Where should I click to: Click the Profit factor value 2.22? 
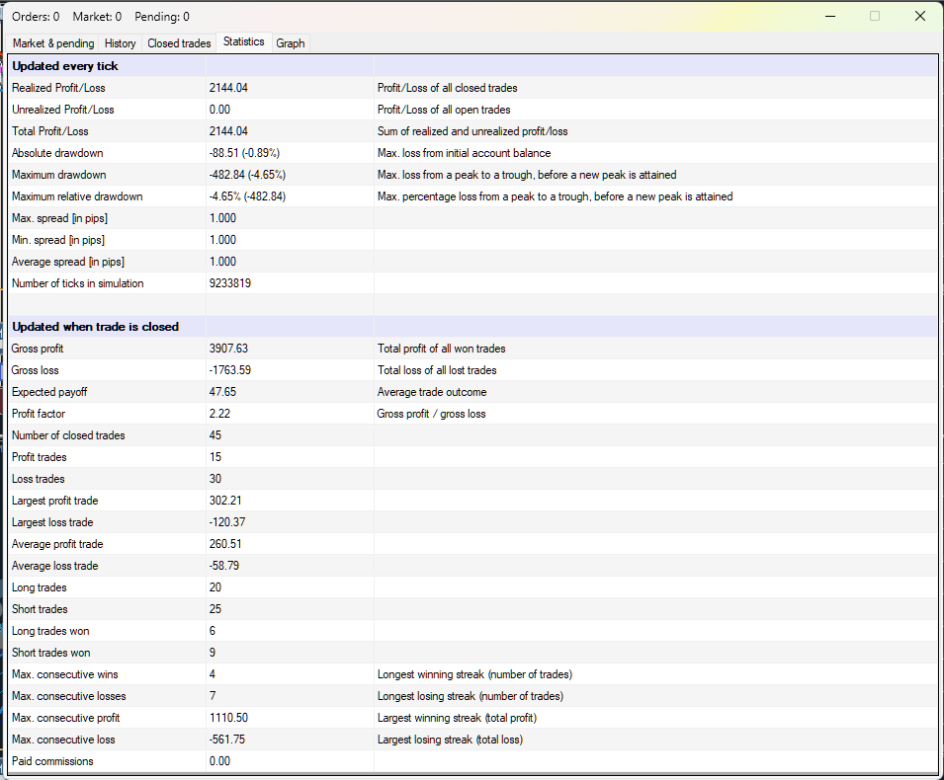[219, 414]
